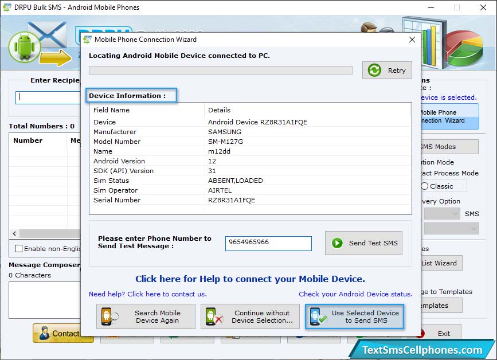The width and height of the screenshot is (497, 360).
Task: Click the Send Test SMS button
Action: (363, 243)
